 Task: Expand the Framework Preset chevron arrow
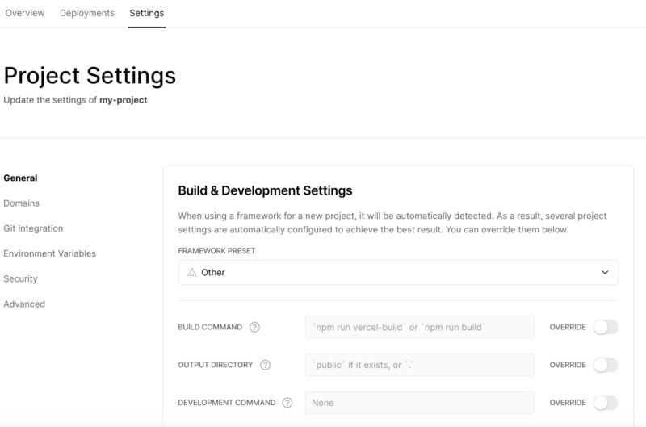click(605, 273)
